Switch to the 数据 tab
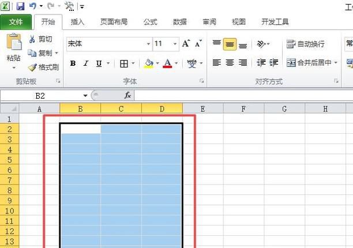The height and width of the screenshot is (248, 353). click(179, 22)
